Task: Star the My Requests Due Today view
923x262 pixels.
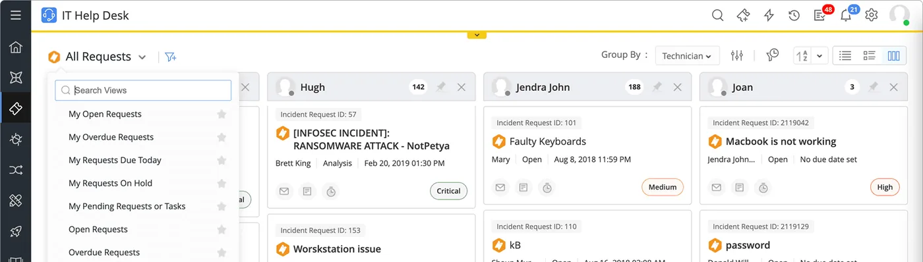Action: click(222, 160)
